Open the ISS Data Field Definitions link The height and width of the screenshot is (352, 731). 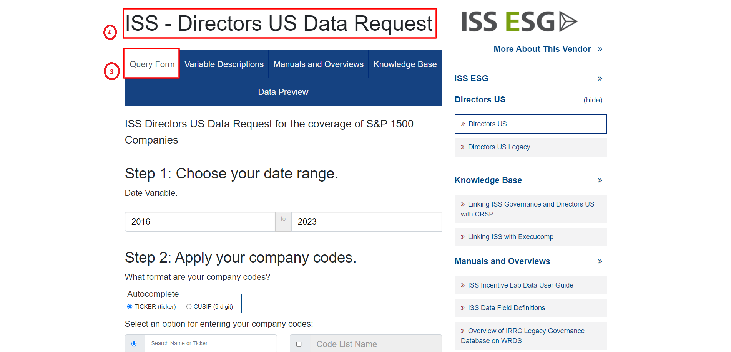pyautogui.click(x=531, y=308)
